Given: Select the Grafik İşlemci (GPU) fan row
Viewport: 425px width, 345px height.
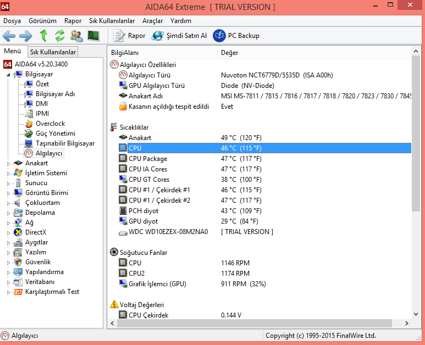Looking at the screenshot, I should pyautogui.click(x=264, y=284).
